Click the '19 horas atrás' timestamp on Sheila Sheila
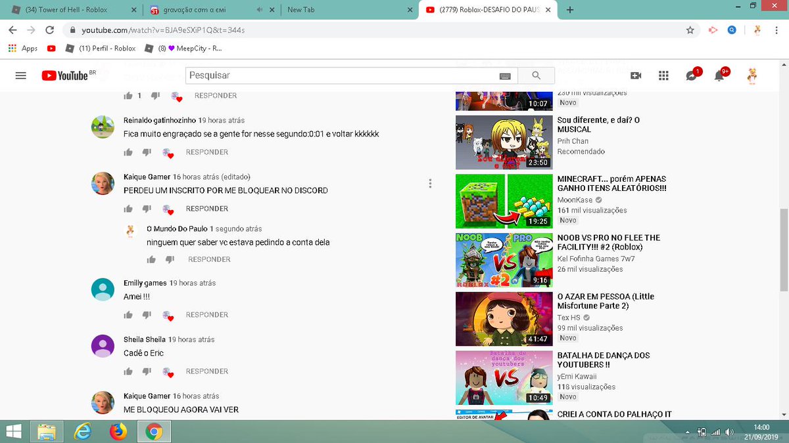The image size is (789, 443). pos(191,340)
